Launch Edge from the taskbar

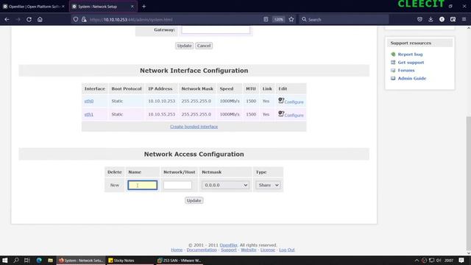pos(39,260)
